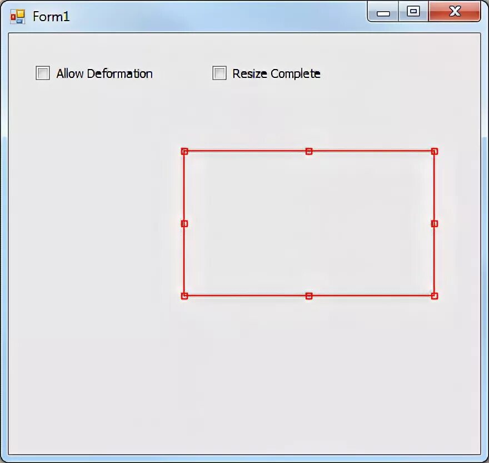
Task: Select the bottom-right resize handle of red rectangle
Action: pos(435,296)
